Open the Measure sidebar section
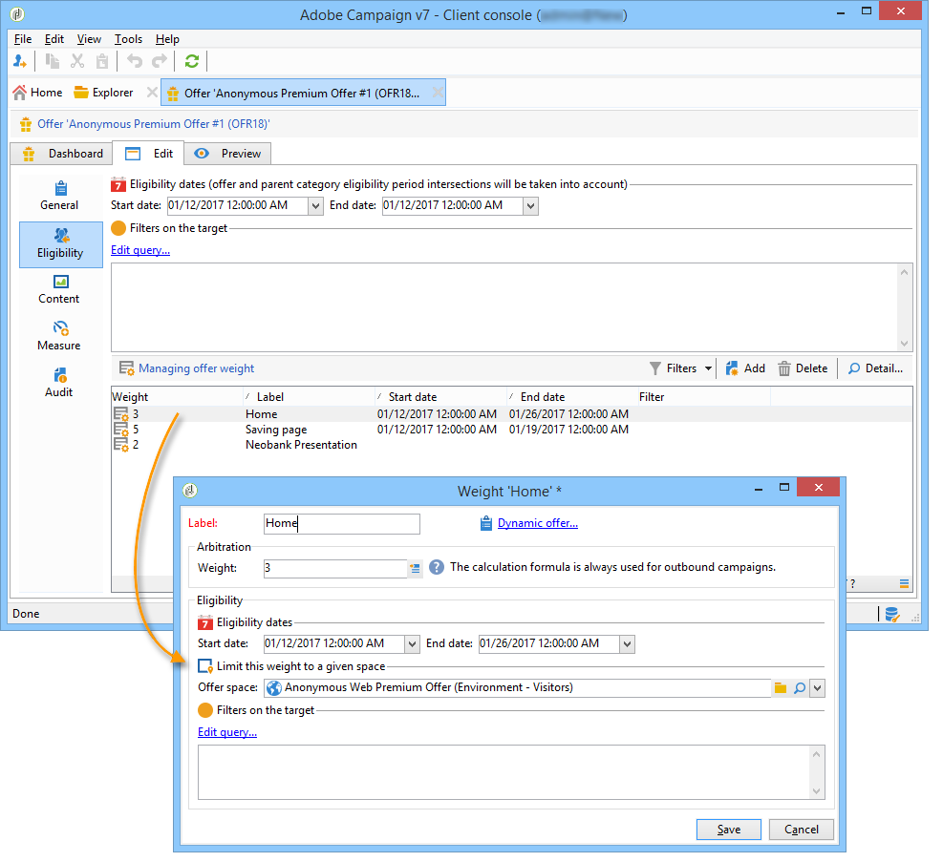This screenshot has height=862, width=943. (59, 336)
